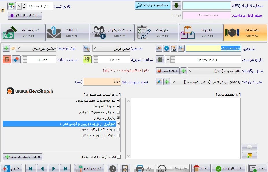Switch to ملزومات tab
The width and height of the screenshot is (268, 172).
156,32
